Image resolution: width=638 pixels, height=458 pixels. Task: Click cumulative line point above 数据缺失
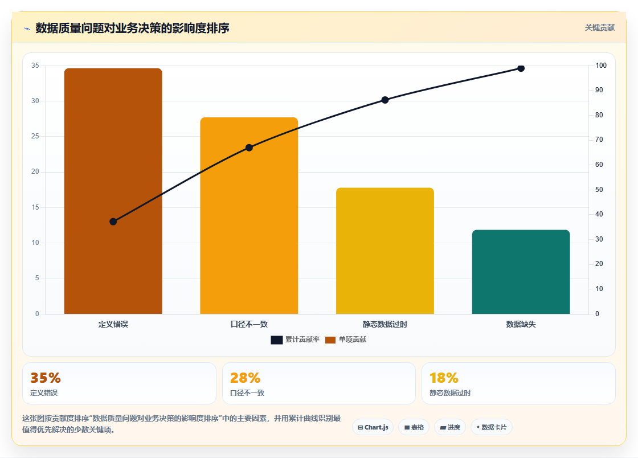coord(521,68)
